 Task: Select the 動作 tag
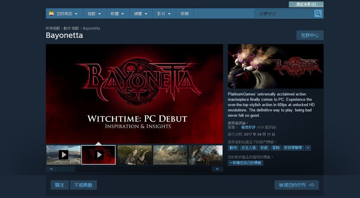(233, 148)
